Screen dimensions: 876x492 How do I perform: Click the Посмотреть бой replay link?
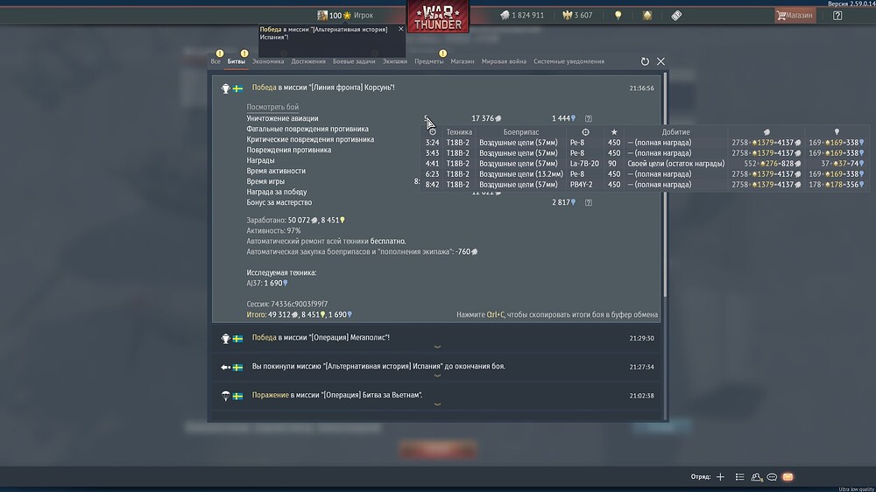(272, 107)
